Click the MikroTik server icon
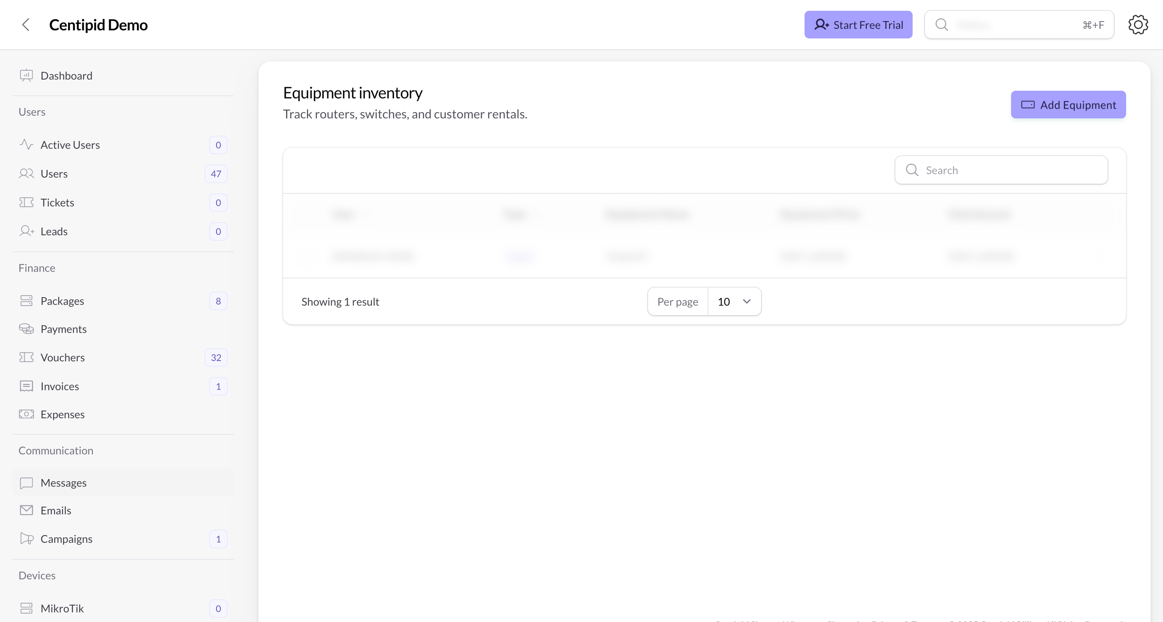This screenshot has width=1163, height=622. pos(26,608)
